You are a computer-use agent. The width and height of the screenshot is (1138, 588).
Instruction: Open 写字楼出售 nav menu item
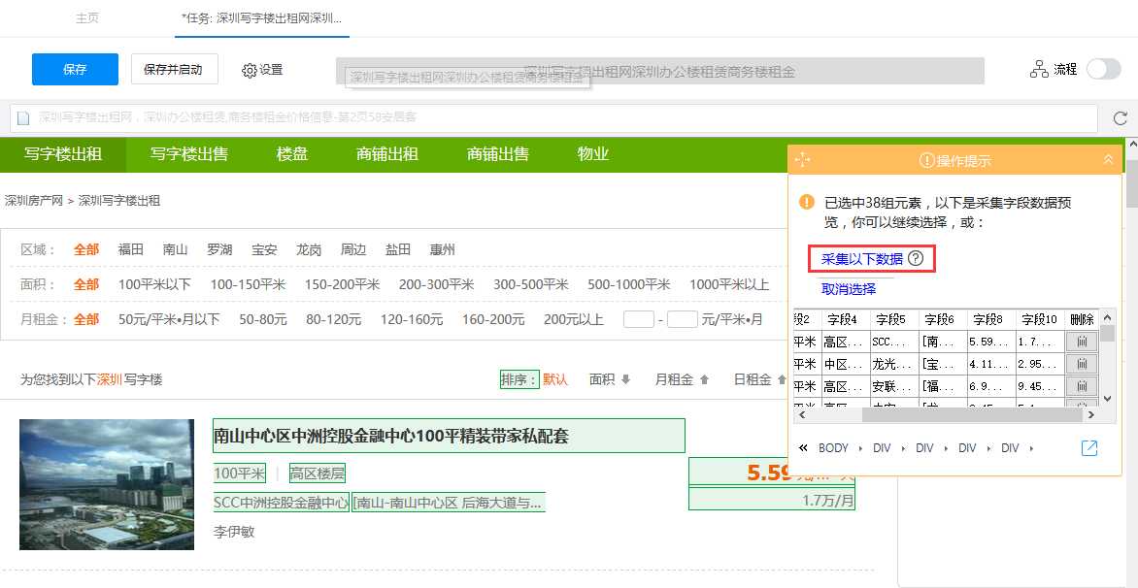coord(189,153)
